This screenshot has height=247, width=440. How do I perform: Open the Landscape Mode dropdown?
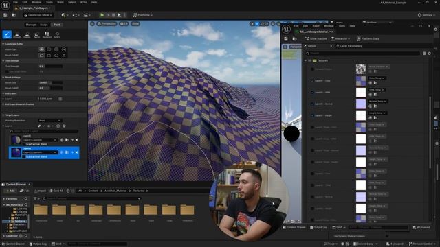[x=38, y=15]
